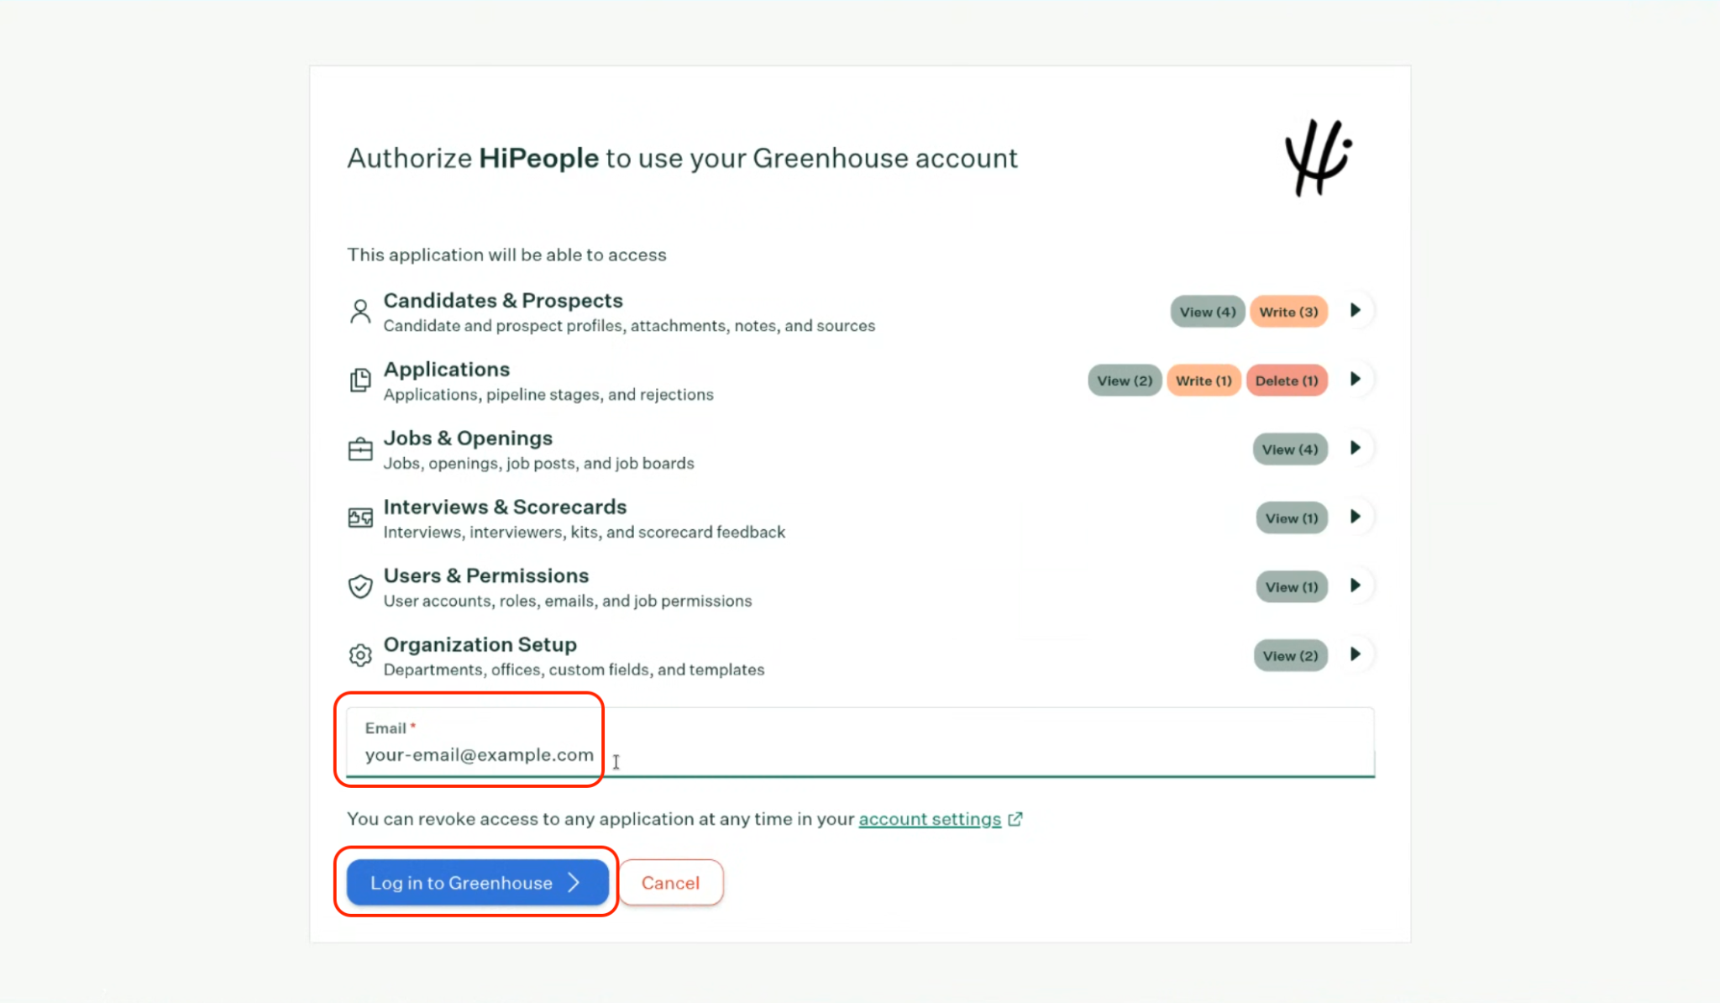Expand Interviews & Scorecards permissions arrow
1720x1003 pixels.
click(1356, 517)
